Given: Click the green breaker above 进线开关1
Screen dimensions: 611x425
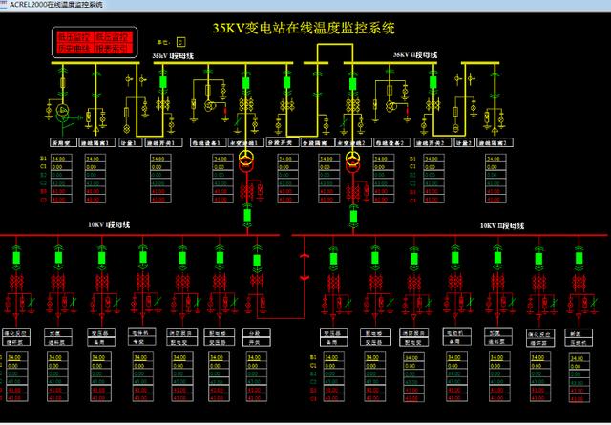Looking at the screenshot, I should 163,82.
